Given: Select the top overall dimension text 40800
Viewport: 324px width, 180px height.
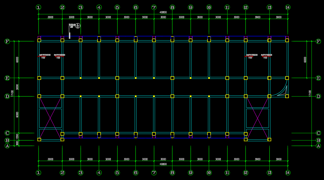Looking at the screenshot, I should (163, 12).
